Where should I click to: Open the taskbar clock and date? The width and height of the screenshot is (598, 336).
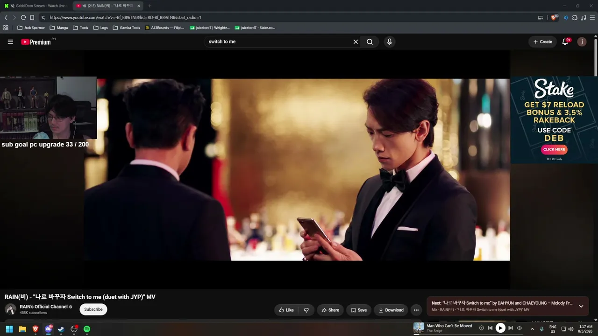click(x=586, y=329)
